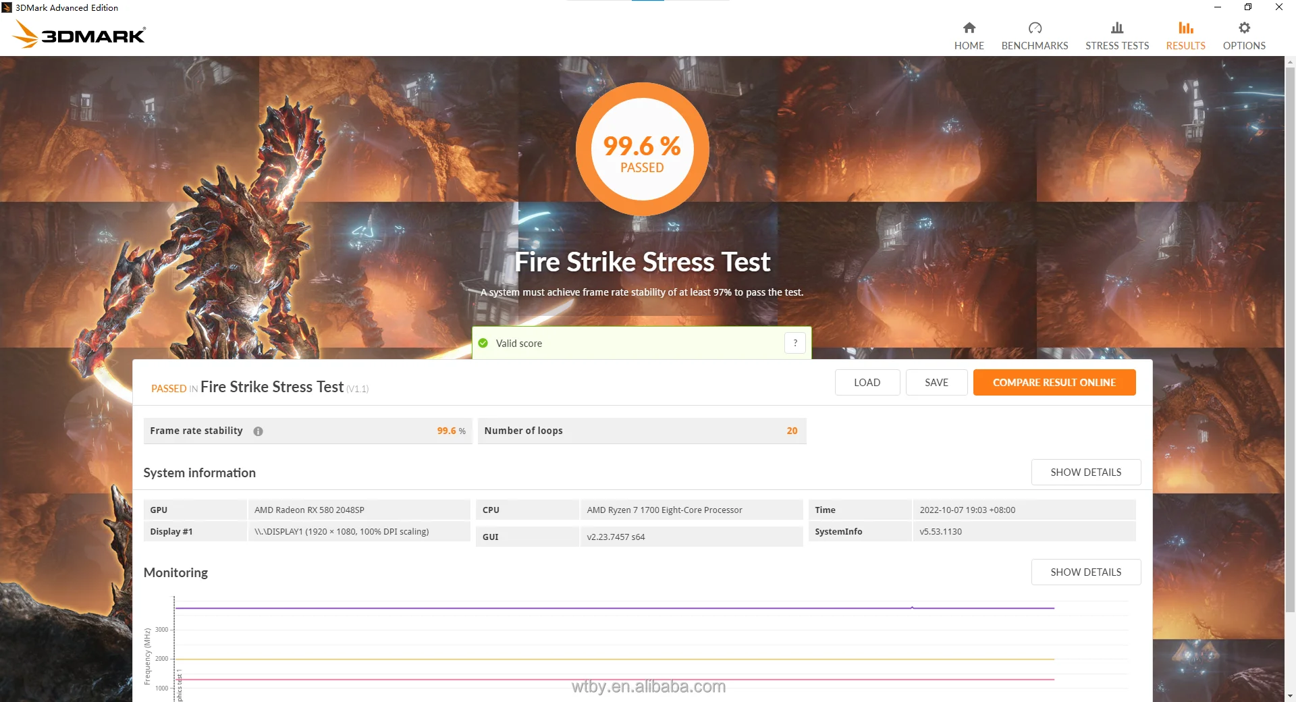Click the Results chart icon

pos(1186,28)
